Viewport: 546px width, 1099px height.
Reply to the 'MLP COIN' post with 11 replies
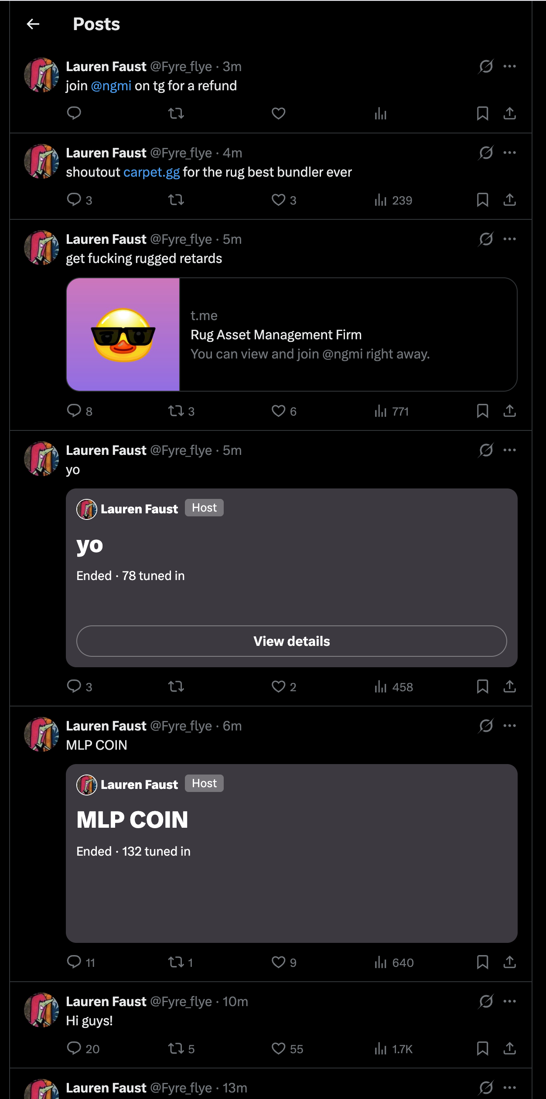(81, 962)
